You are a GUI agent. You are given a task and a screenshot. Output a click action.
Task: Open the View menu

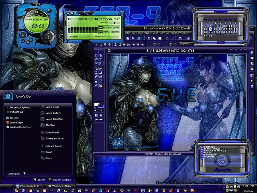pyautogui.click(x=162, y=33)
